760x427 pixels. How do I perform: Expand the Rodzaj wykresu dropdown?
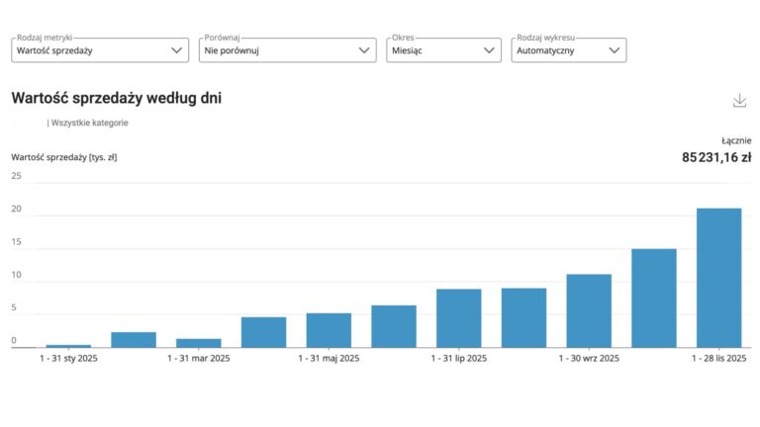click(568, 49)
